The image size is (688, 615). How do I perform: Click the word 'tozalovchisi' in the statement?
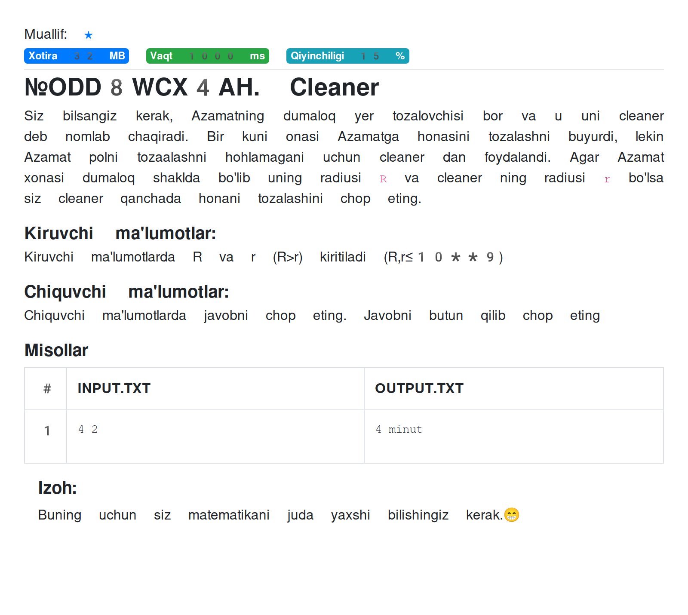click(x=428, y=116)
